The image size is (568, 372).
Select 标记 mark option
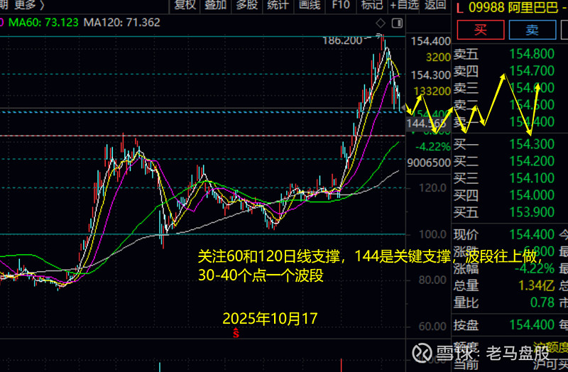(x=371, y=5)
